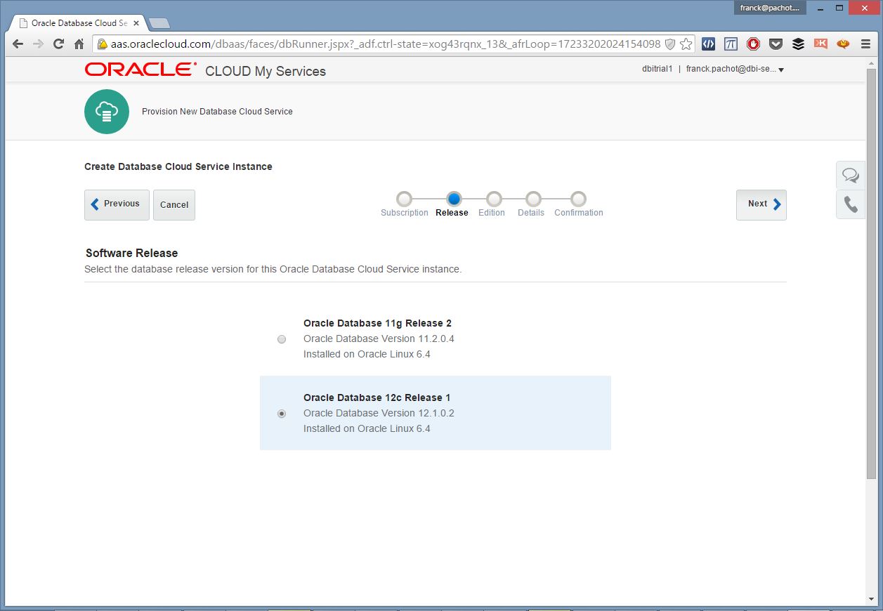Minimize the browser window
The width and height of the screenshot is (883, 611).
point(820,8)
